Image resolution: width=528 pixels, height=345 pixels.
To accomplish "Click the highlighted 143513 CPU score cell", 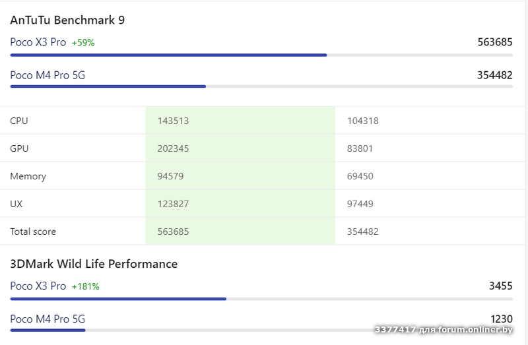I will pyautogui.click(x=174, y=121).
